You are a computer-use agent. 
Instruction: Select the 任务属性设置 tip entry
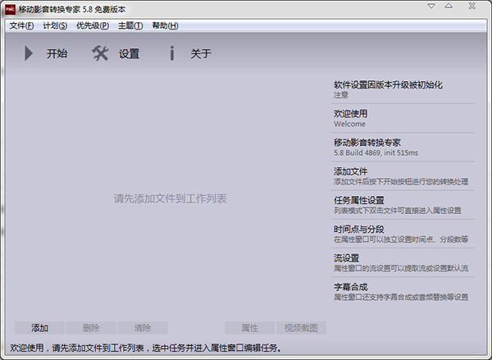[402, 204]
